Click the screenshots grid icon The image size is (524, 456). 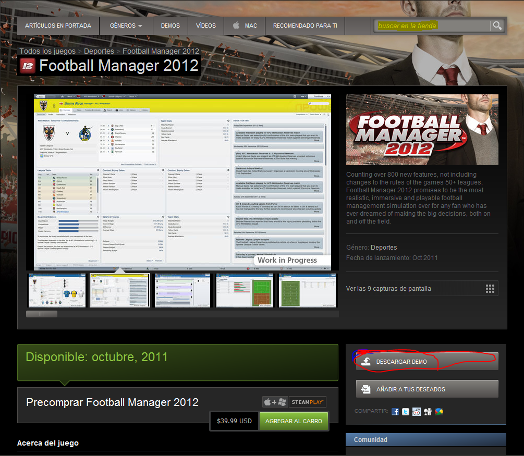pos(490,289)
